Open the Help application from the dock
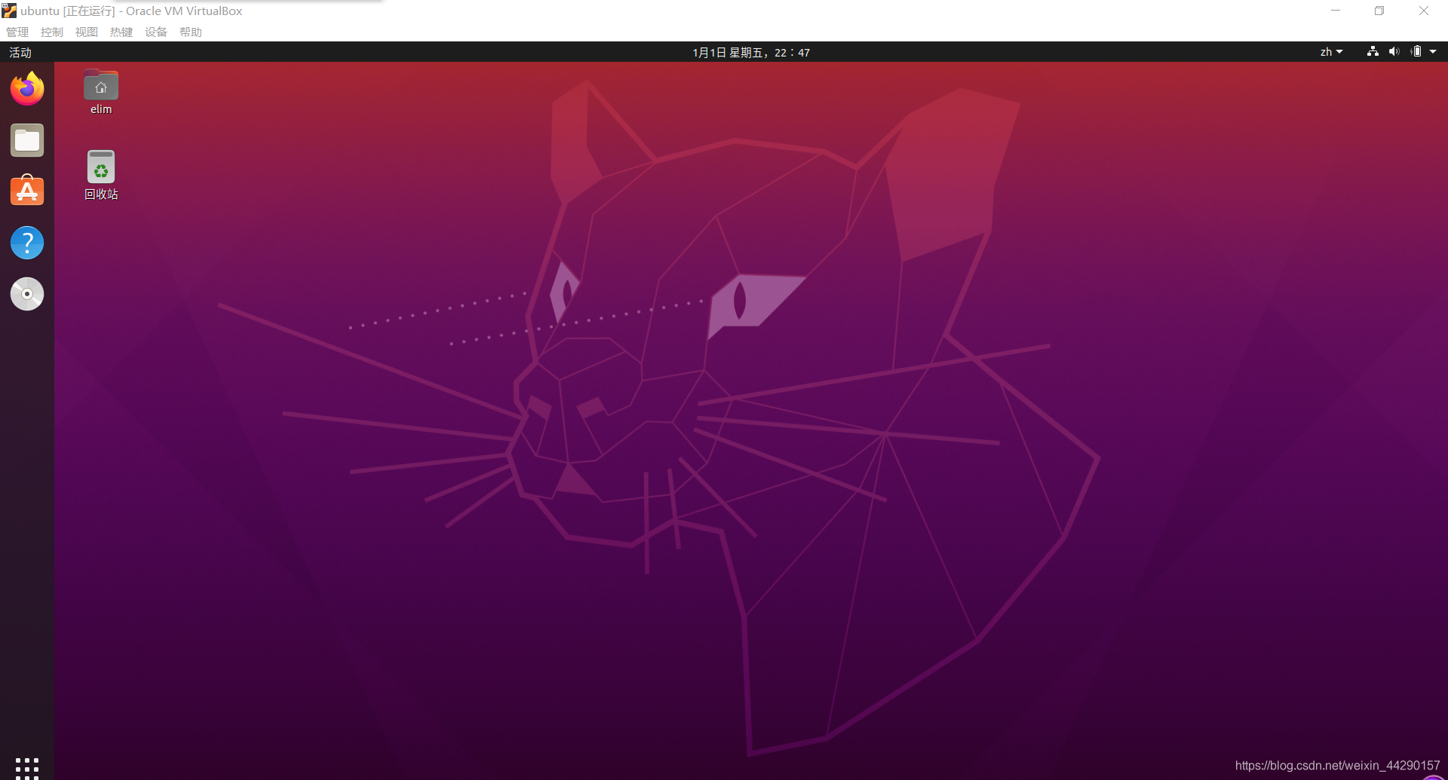The image size is (1448, 780). [27, 242]
